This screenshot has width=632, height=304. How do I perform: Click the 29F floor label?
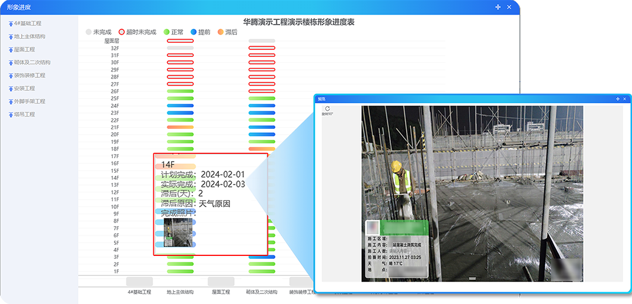pos(115,70)
